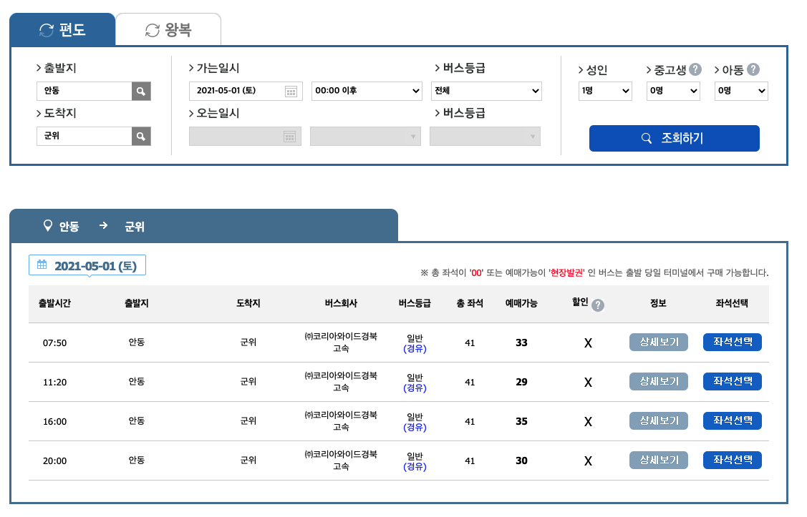Open 상세보기 for the 07:50 bus
This screenshot has width=807, height=517.
coord(658,342)
